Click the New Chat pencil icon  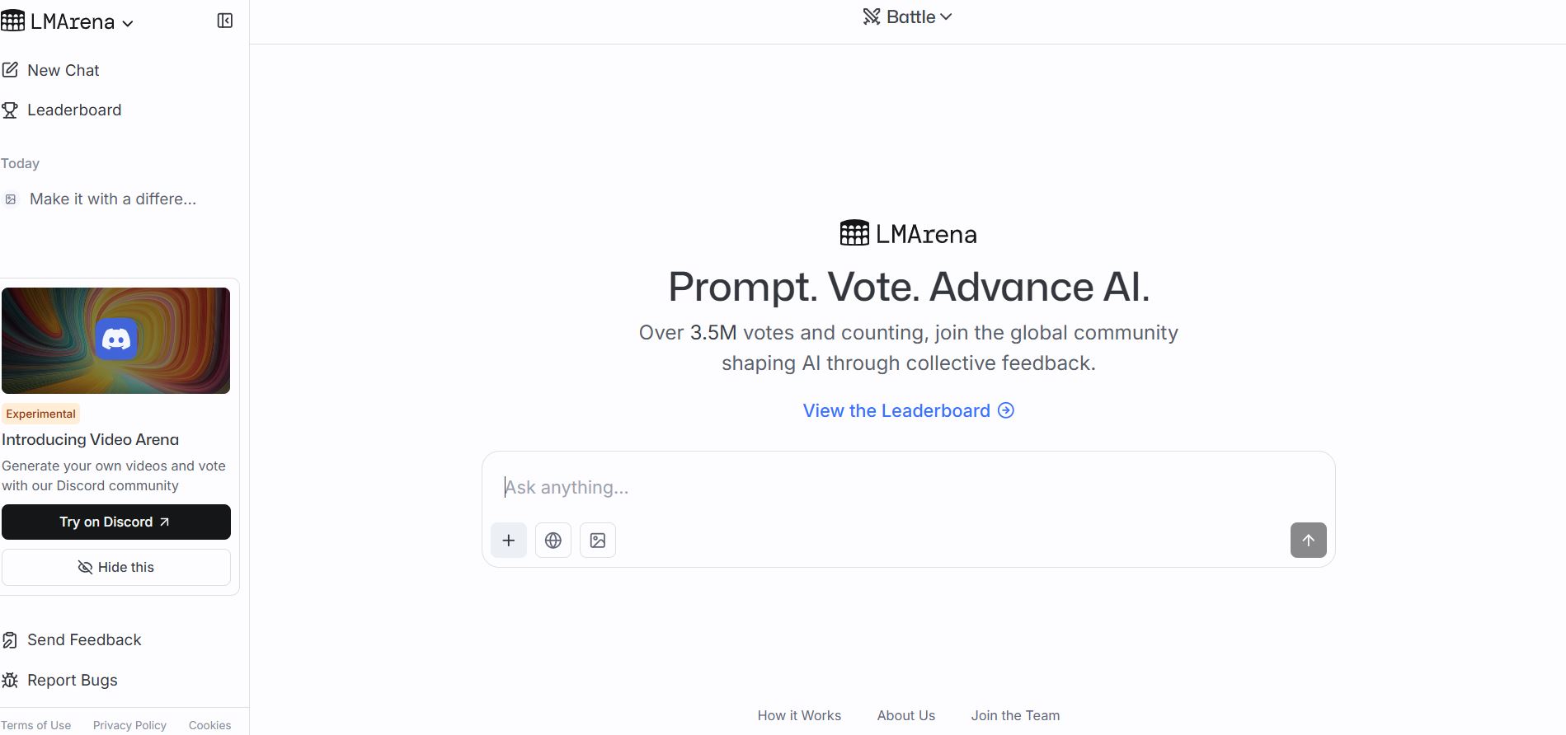coord(10,70)
